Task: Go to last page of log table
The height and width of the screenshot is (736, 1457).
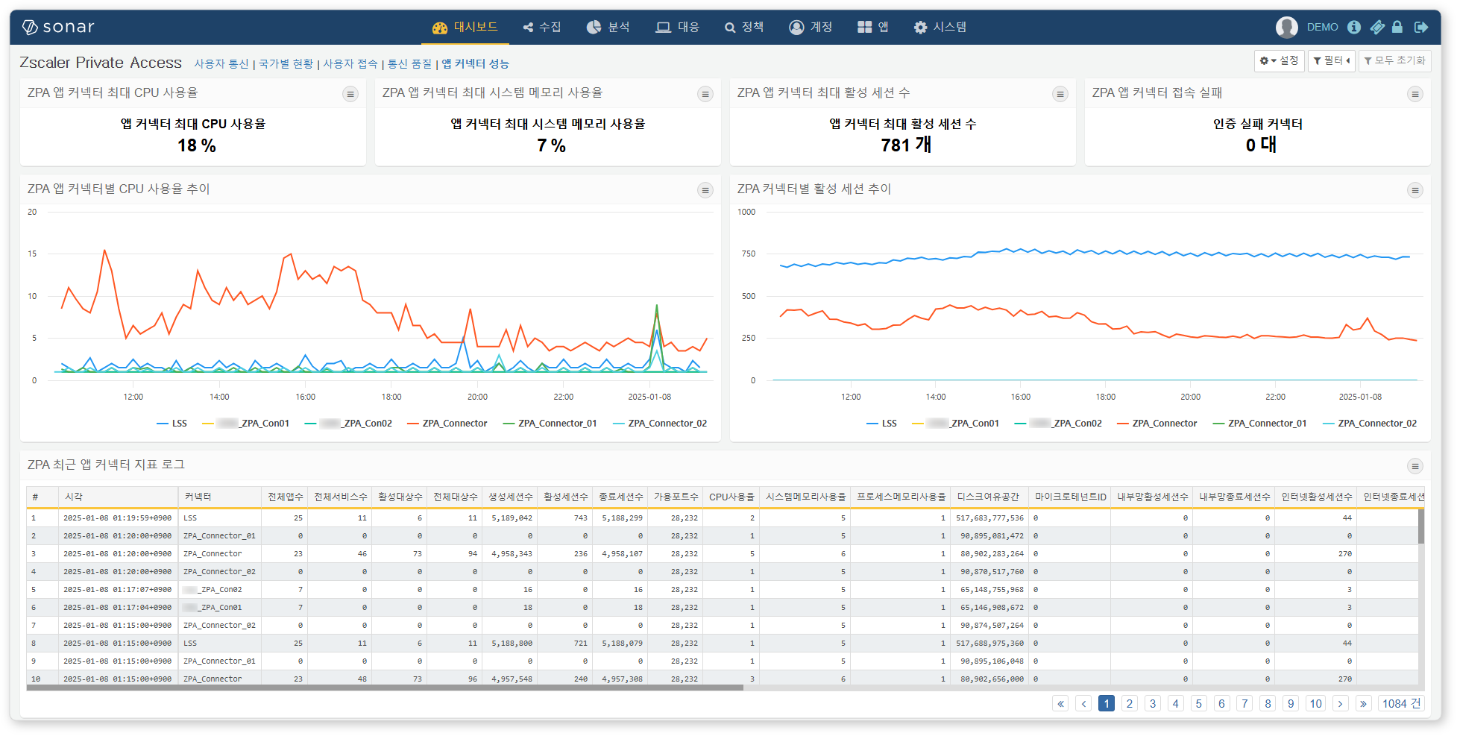Action: point(1364,704)
